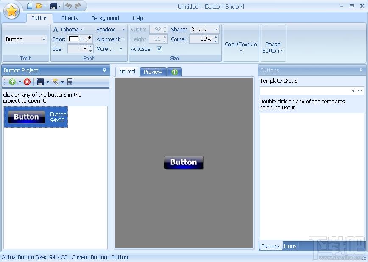Viewport: 368px width, 262px height.
Task: Add a new button to the project
Action: pyautogui.click(x=12, y=82)
